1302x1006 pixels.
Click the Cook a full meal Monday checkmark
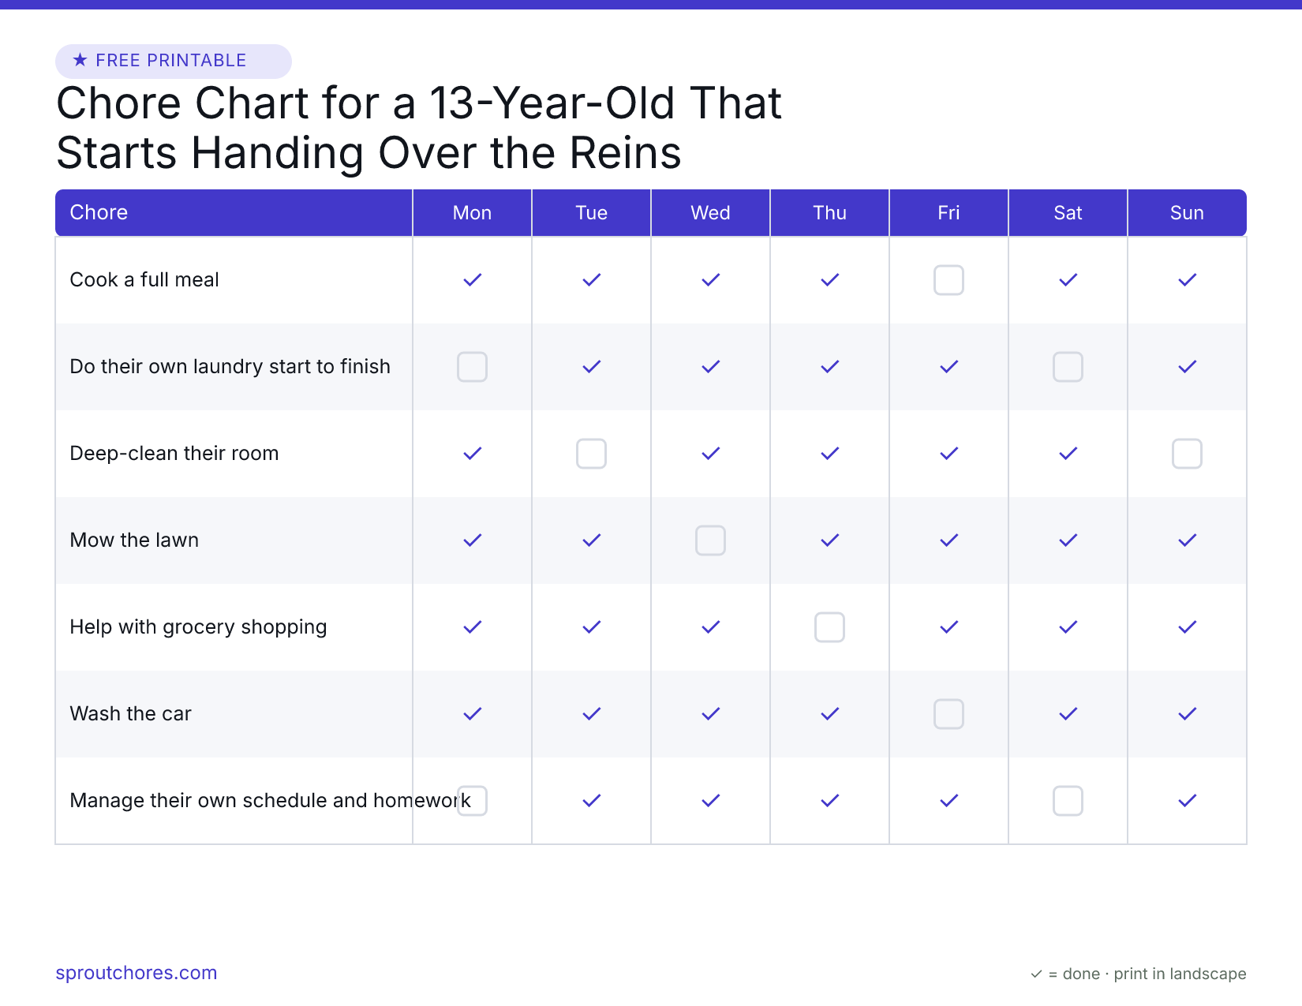472,280
